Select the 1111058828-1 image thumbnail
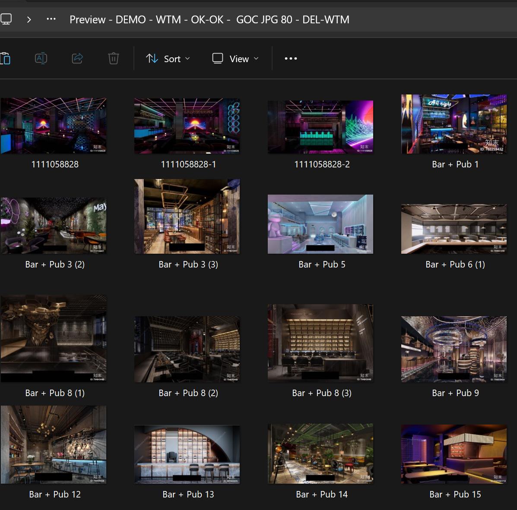 [x=187, y=126]
